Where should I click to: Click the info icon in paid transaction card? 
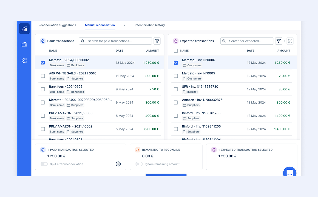pos(118,164)
